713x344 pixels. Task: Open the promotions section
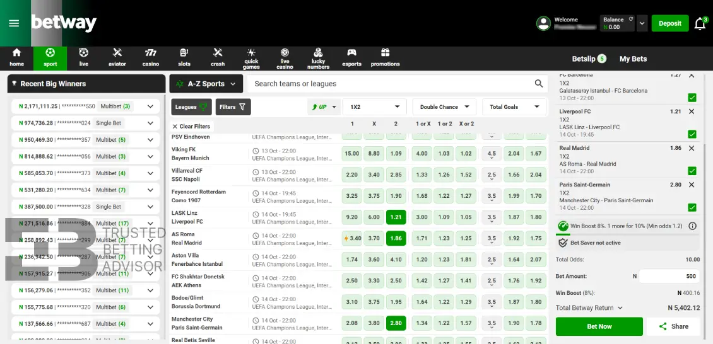point(385,58)
